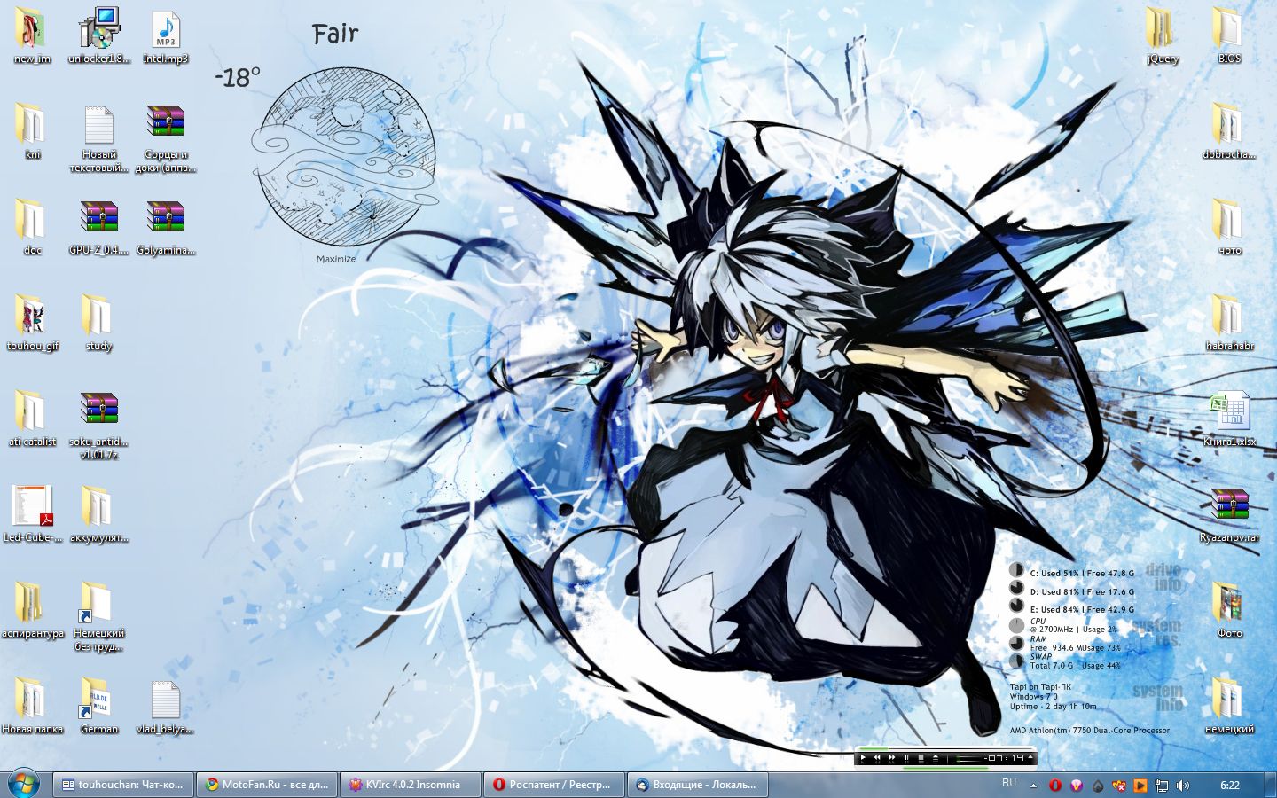The image size is (1277, 798).
Task: Open the jQuery folder
Action: pyautogui.click(x=1163, y=36)
